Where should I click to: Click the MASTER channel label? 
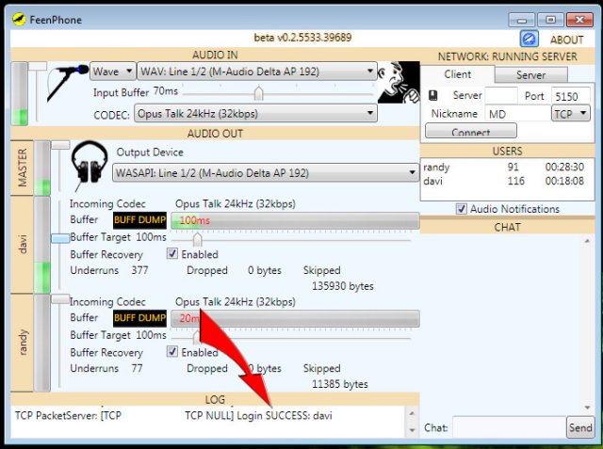point(22,168)
